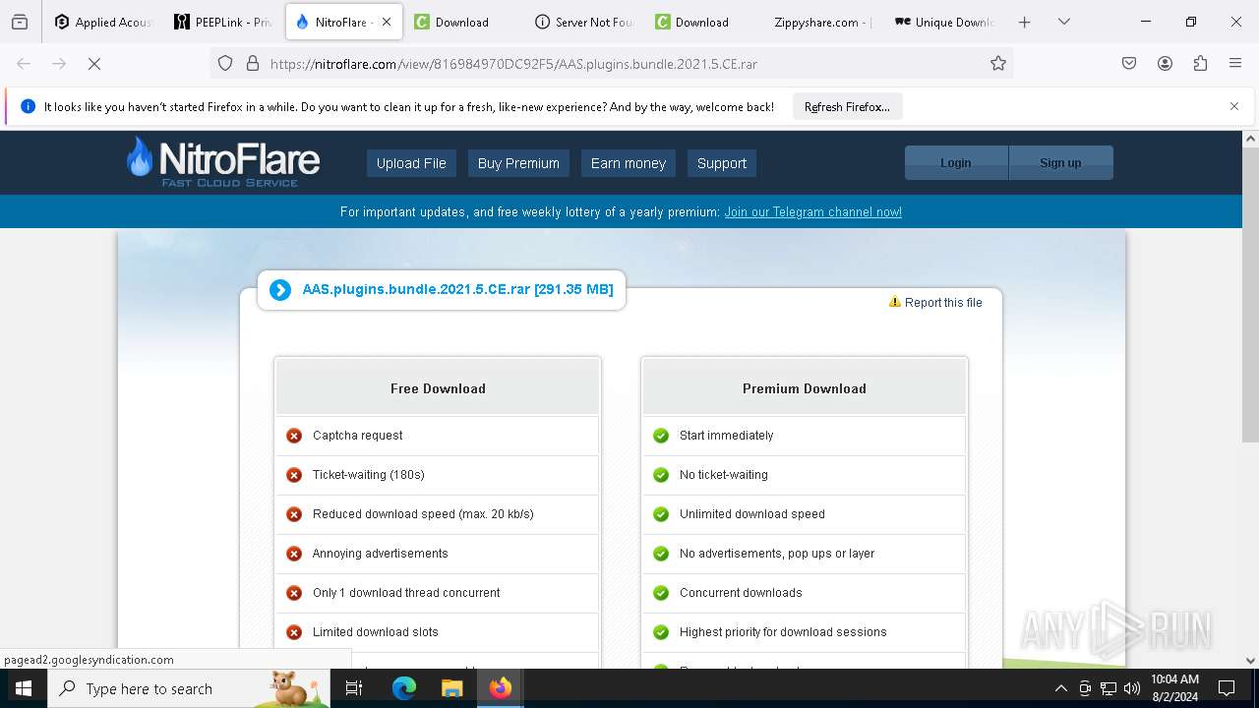
Task: Open the Buy Premium page
Action: tap(518, 163)
